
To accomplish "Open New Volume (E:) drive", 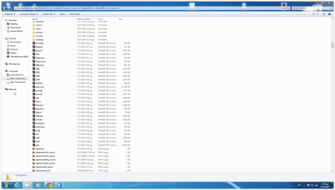I will pos(18,78).
